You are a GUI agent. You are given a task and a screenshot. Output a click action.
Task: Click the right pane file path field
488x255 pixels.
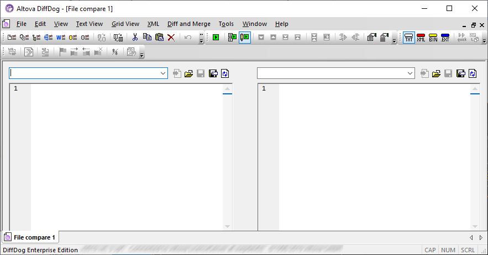point(332,73)
